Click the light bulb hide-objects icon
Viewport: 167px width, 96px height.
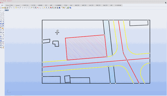click(x=47, y=8)
